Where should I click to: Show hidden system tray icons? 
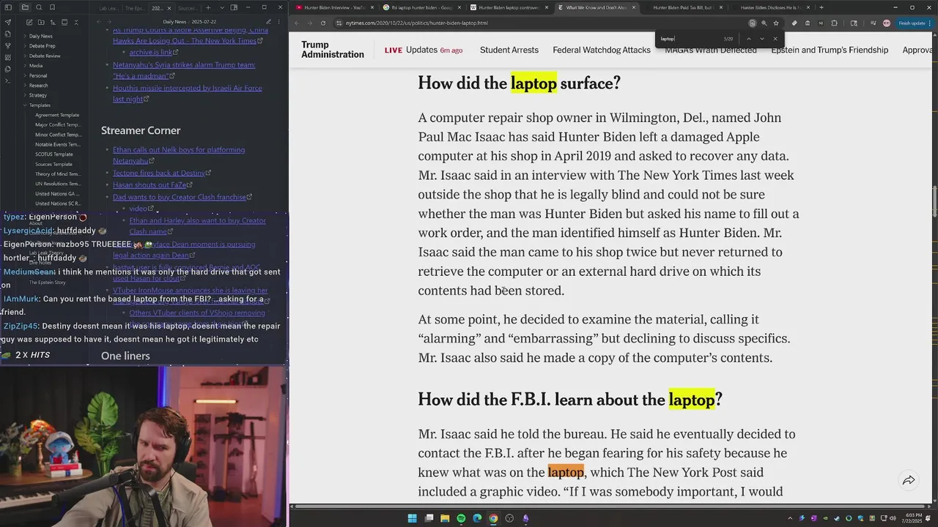[x=790, y=518]
